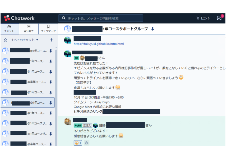Viewport: 226px width, 159px height.
Task: Click the pin icon next to the group title
Action: pyautogui.click(x=152, y=29)
